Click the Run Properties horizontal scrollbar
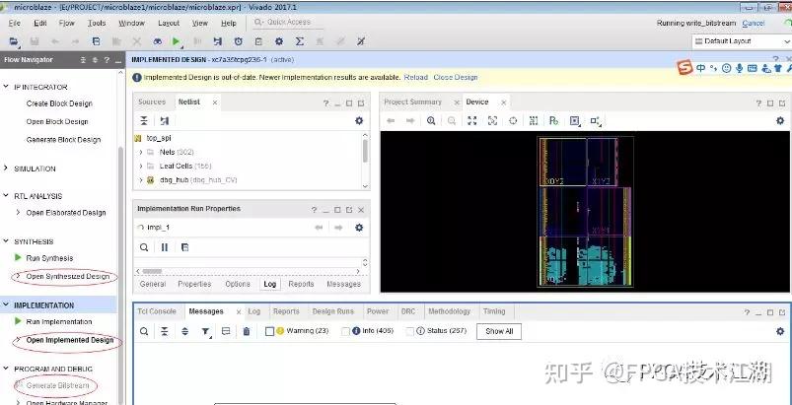This screenshot has width=792, height=405. [250, 271]
